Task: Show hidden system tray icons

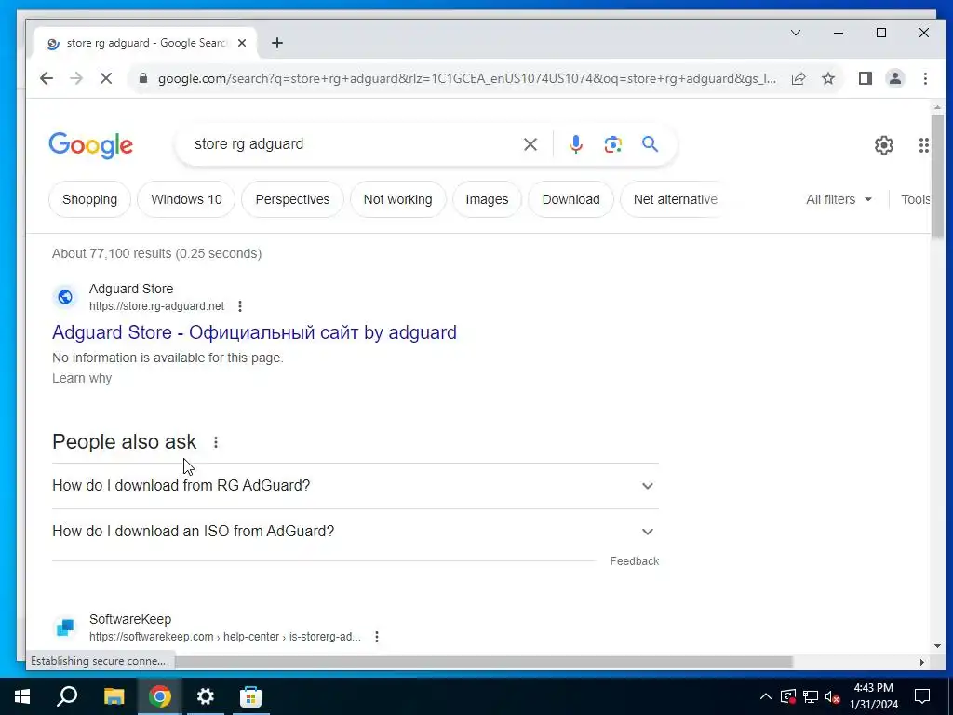Action: [766, 696]
